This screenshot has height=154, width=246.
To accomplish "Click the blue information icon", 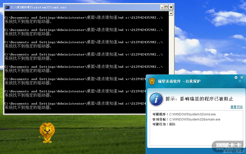I will 156,99.
